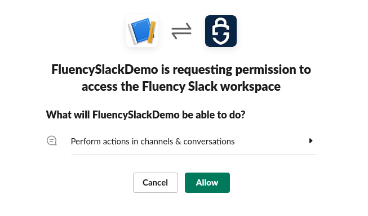368x216 pixels.
Task: Show details for the conversations permission
Action: point(311,141)
